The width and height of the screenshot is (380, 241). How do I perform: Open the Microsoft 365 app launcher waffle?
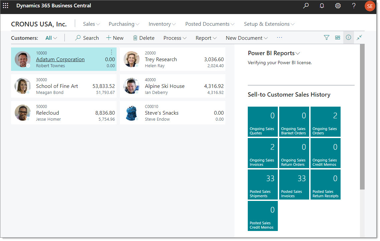tap(5, 6)
